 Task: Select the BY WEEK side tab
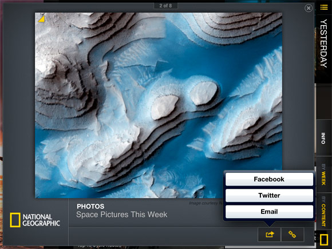pyautogui.click(x=323, y=175)
